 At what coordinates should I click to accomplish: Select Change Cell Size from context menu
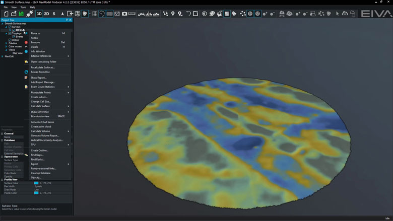coord(41,102)
